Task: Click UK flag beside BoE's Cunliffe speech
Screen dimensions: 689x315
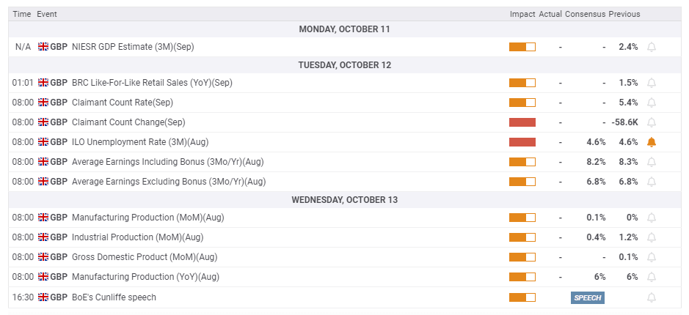Action: pos(43,297)
